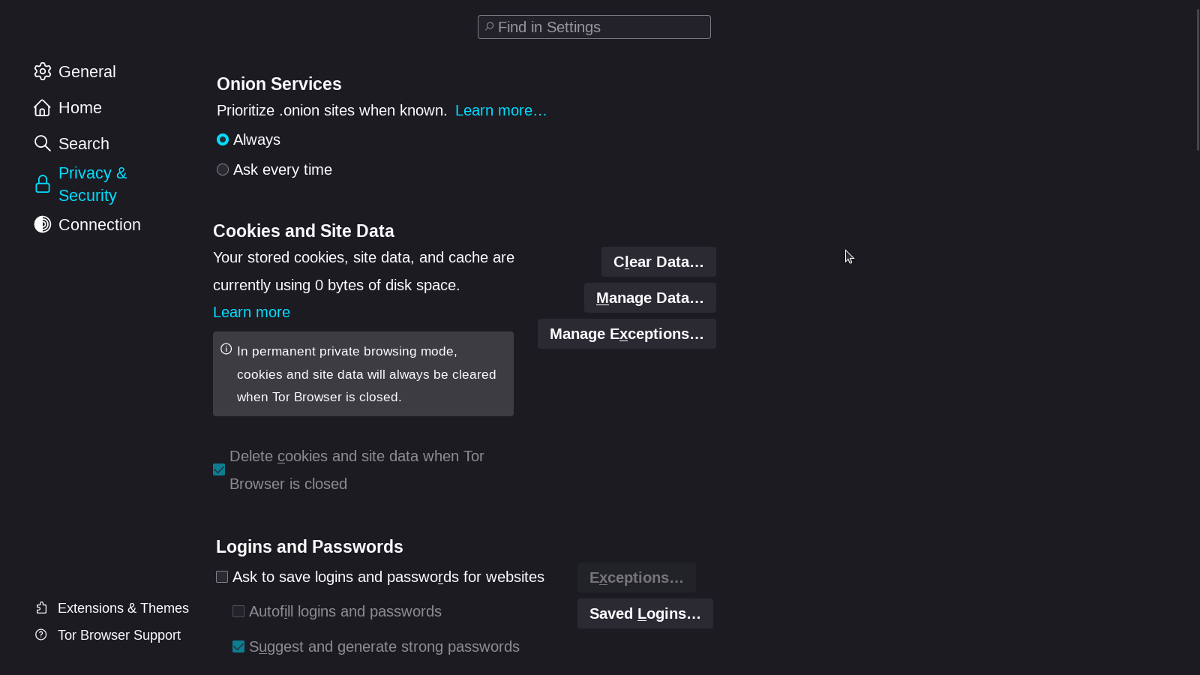Click the Home house icon
Viewport: 1200px width, 675px height.
pos(43,108)
